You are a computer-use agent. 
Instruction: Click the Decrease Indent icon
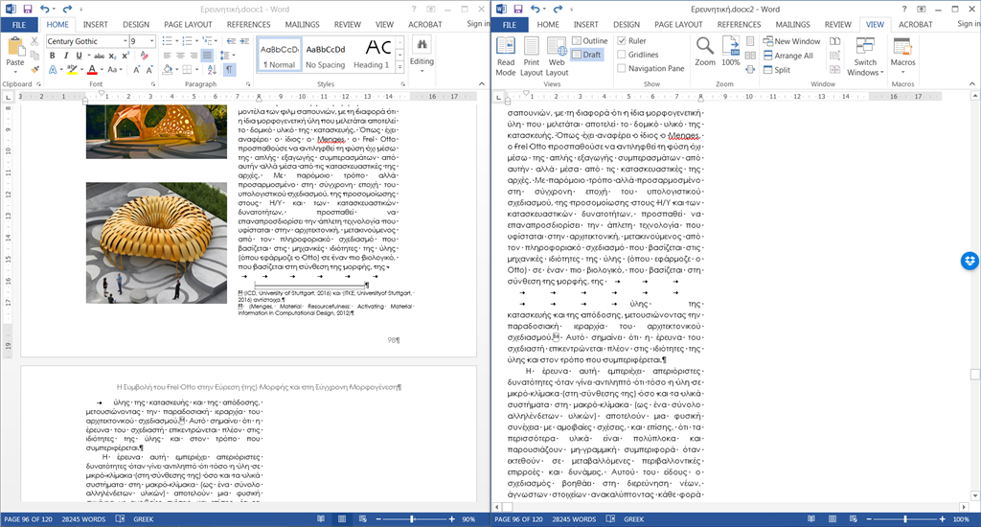[231, 41]
